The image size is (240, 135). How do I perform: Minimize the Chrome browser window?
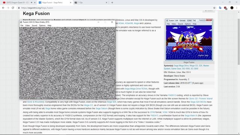pos(223,2)
